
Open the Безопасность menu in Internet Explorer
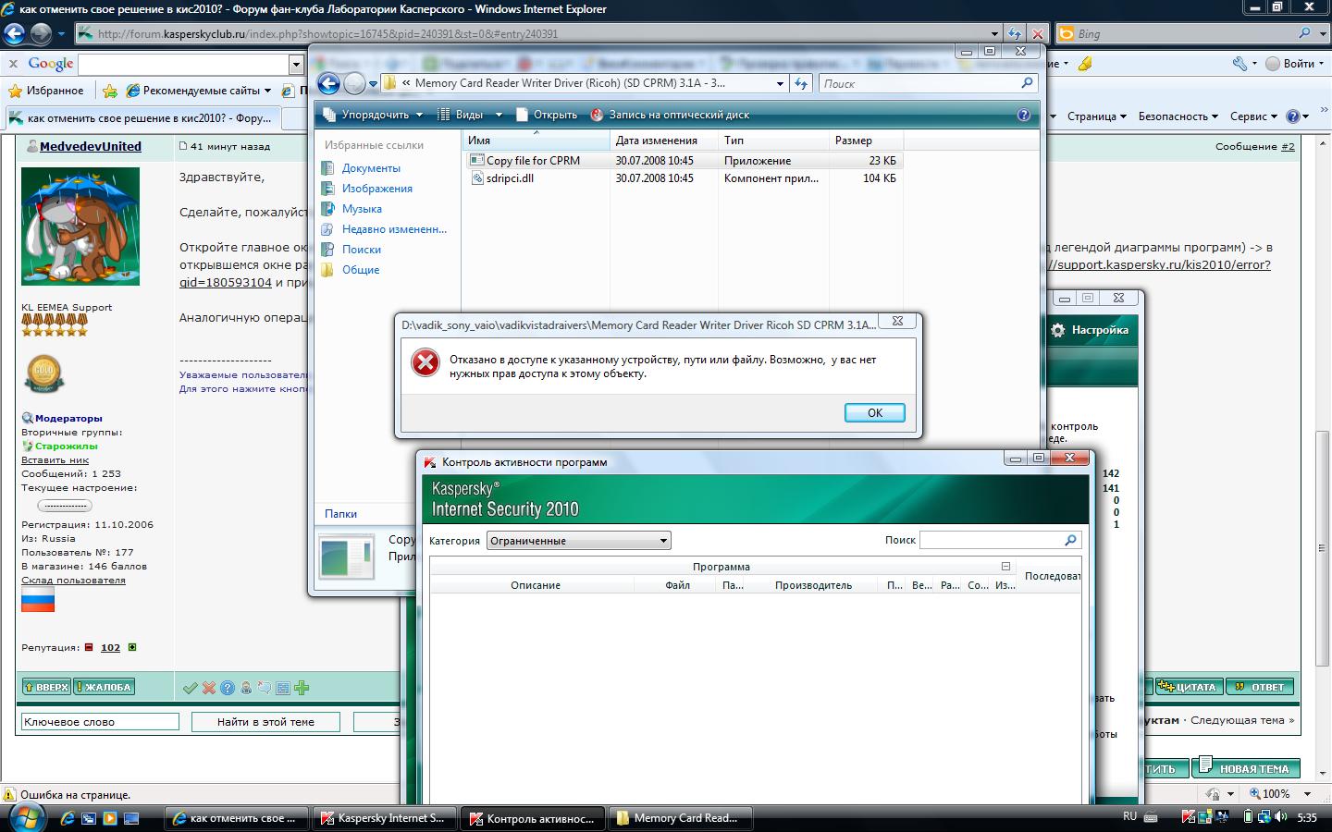(x=1178, y=116)
